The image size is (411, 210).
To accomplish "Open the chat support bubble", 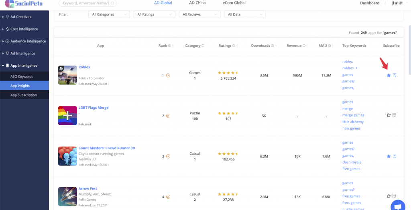I will pos(398,206).
